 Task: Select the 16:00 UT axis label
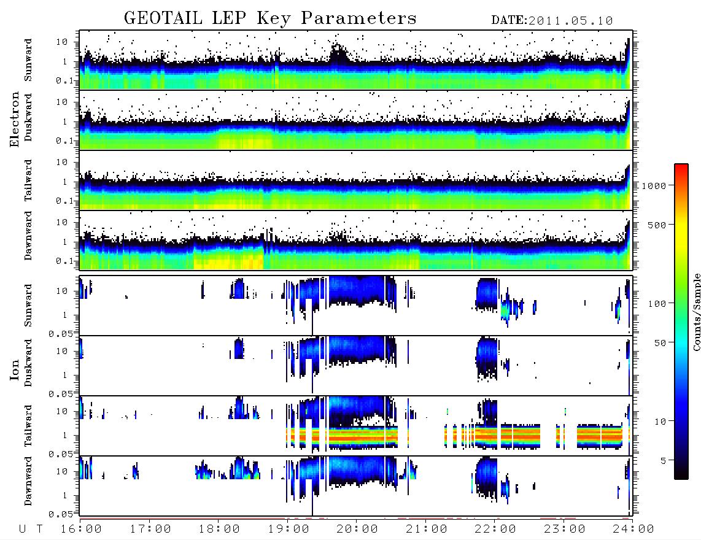pos(82,530)
